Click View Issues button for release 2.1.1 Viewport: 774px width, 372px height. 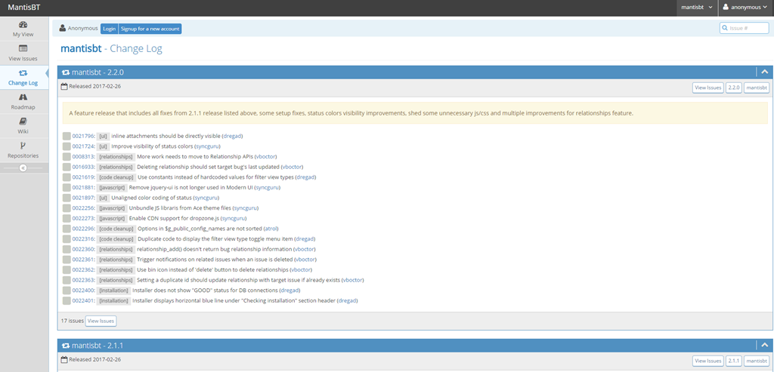click(x=707, y=361)
